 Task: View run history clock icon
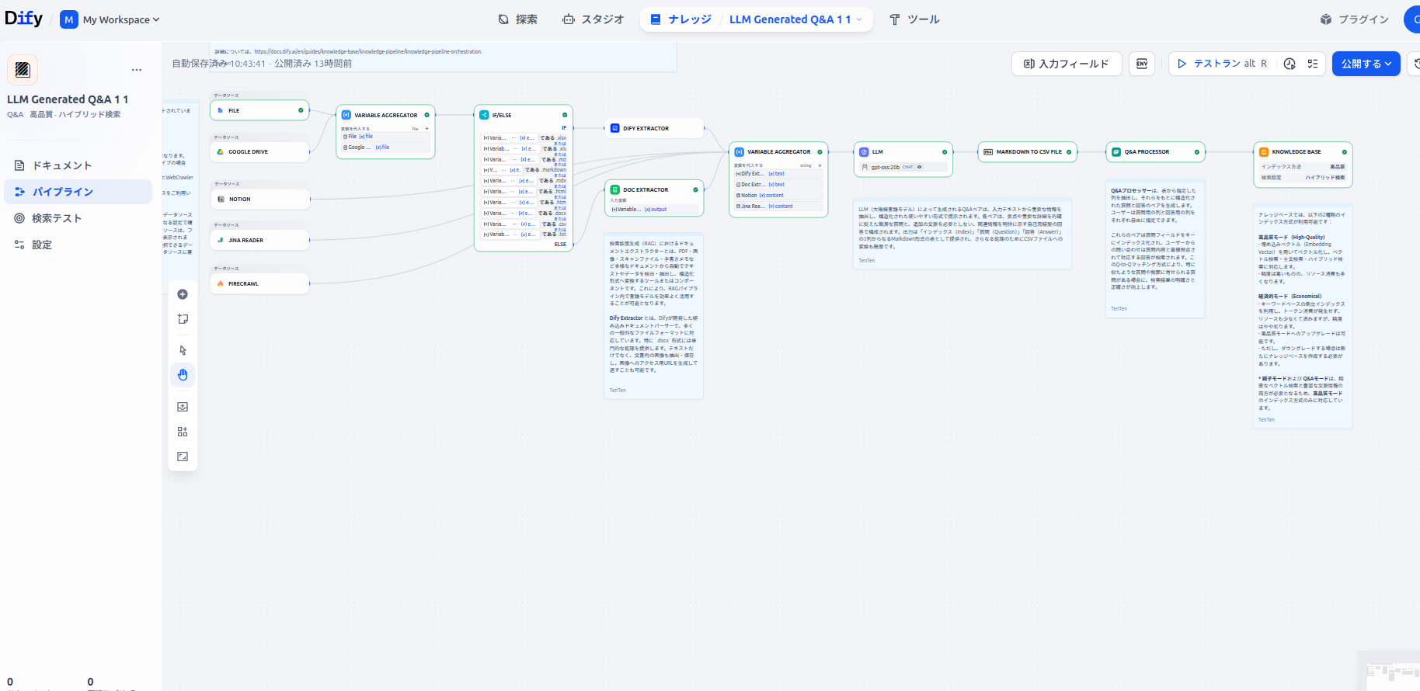coord(1289,64)
